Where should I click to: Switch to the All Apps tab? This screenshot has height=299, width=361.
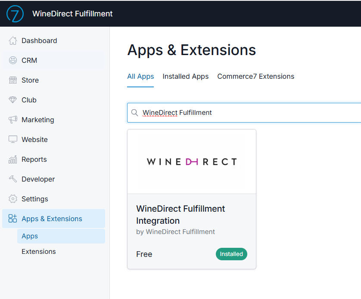pos(140,76)
